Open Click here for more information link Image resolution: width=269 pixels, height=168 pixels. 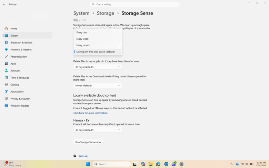pyautogui.click(x=90, y=113)
